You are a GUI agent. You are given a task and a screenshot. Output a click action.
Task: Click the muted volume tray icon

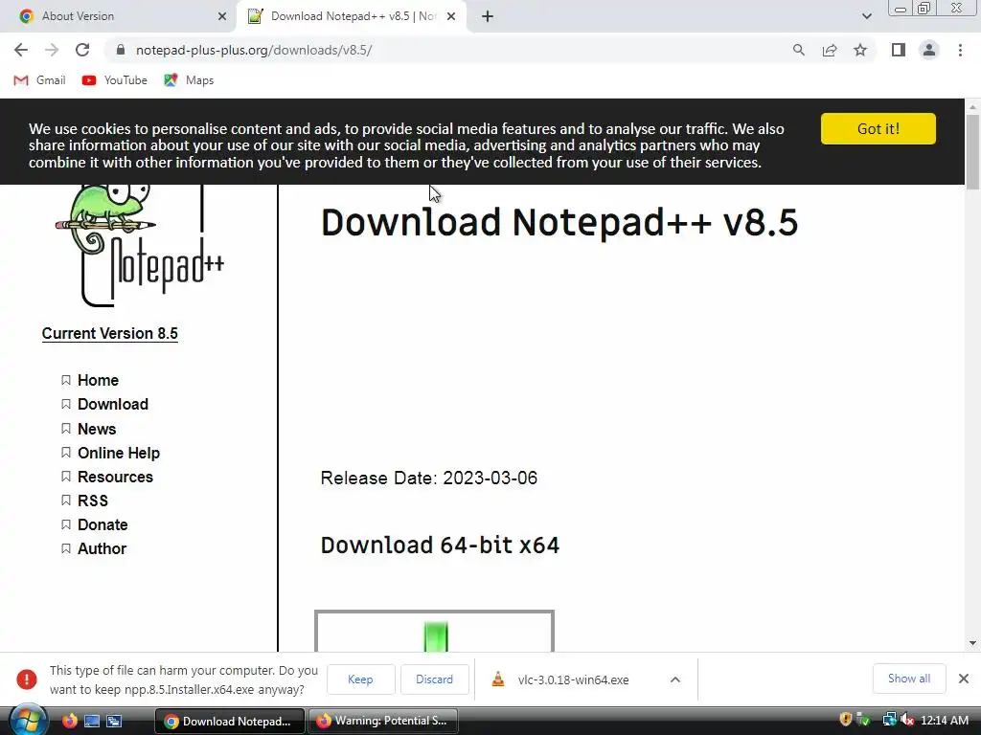[x=906, y=720]
